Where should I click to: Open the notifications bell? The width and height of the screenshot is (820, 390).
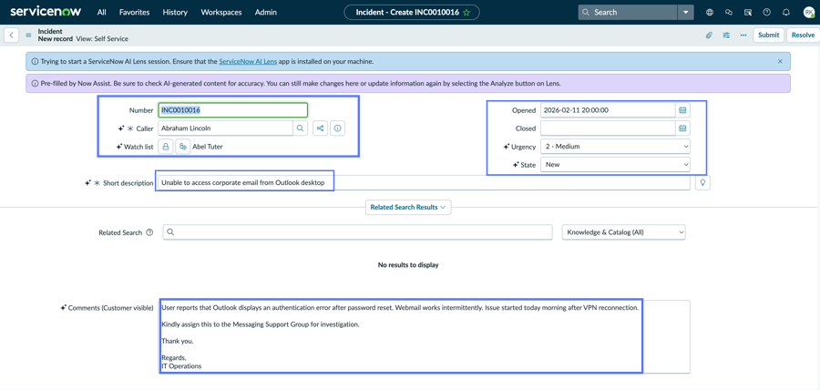(786, 12)
